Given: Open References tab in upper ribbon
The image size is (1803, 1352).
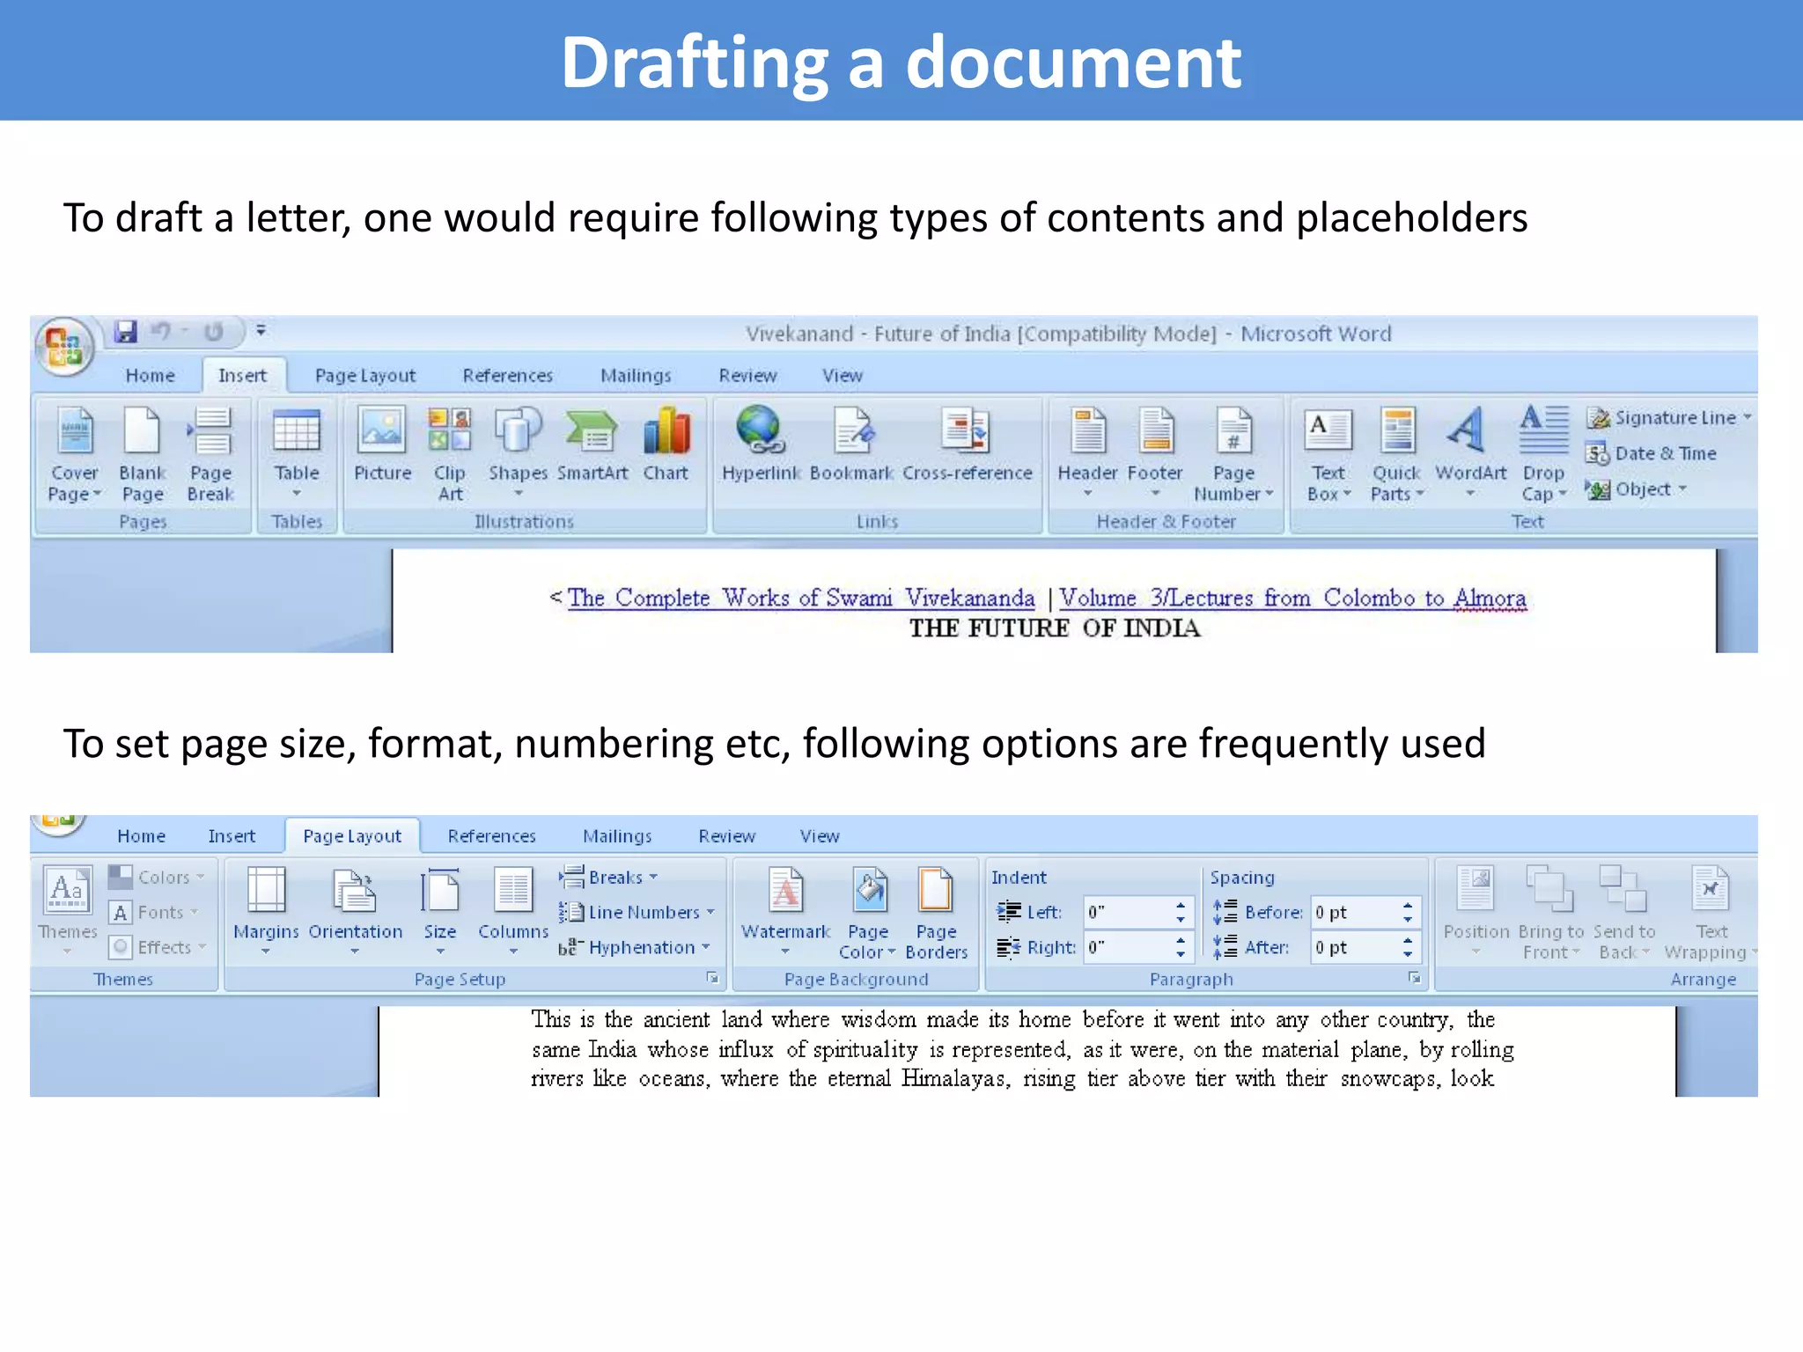Looking at the screenshot, I should click(x=507, y=376).
